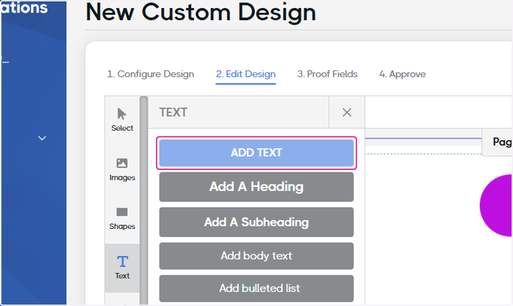
Task: Close the TEXT panel with X
Action: (347, 112)
